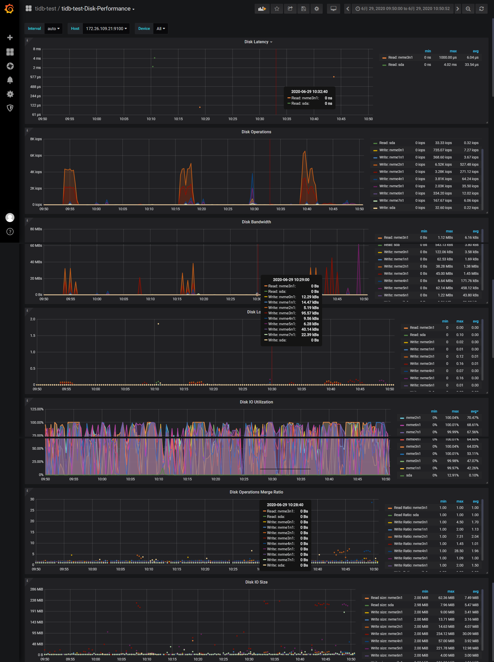The width and height of the screenshot is (494, 662).
Task: Open Alerting bell in side menu
Action: [10, 80]
